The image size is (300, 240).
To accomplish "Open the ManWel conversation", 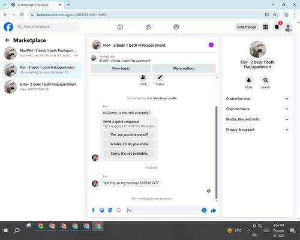I will (42, 53).
